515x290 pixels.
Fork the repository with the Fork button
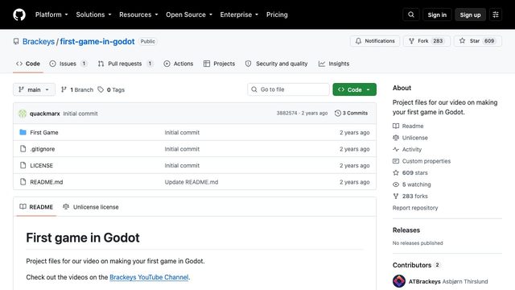[x=426, y=41]
